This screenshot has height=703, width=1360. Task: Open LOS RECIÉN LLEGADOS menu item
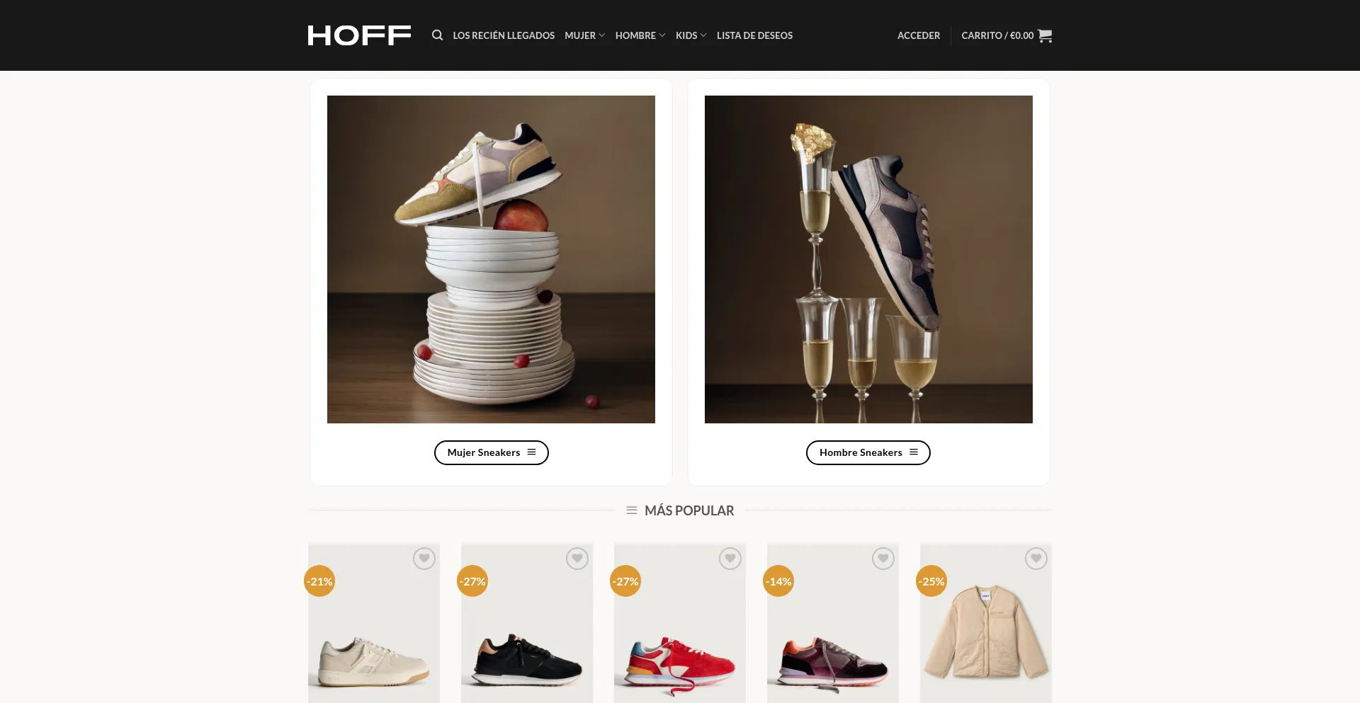click(504, 35)
